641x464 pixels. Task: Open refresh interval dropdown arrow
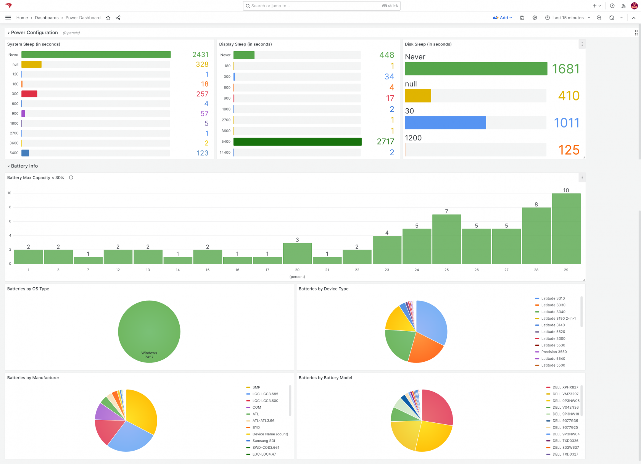pos(622,18)
